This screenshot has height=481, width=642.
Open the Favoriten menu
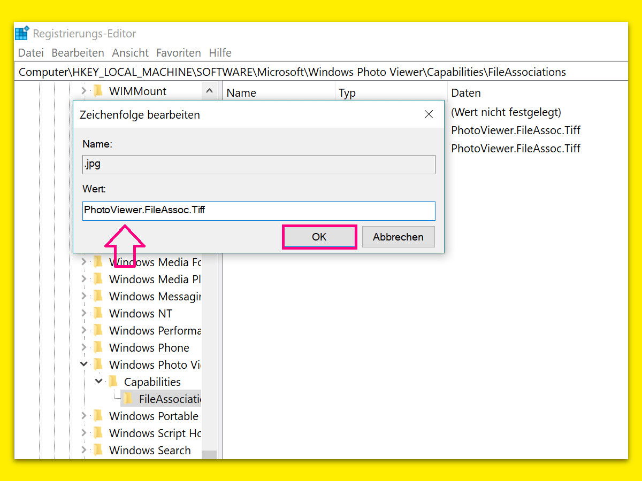(179, 53)
